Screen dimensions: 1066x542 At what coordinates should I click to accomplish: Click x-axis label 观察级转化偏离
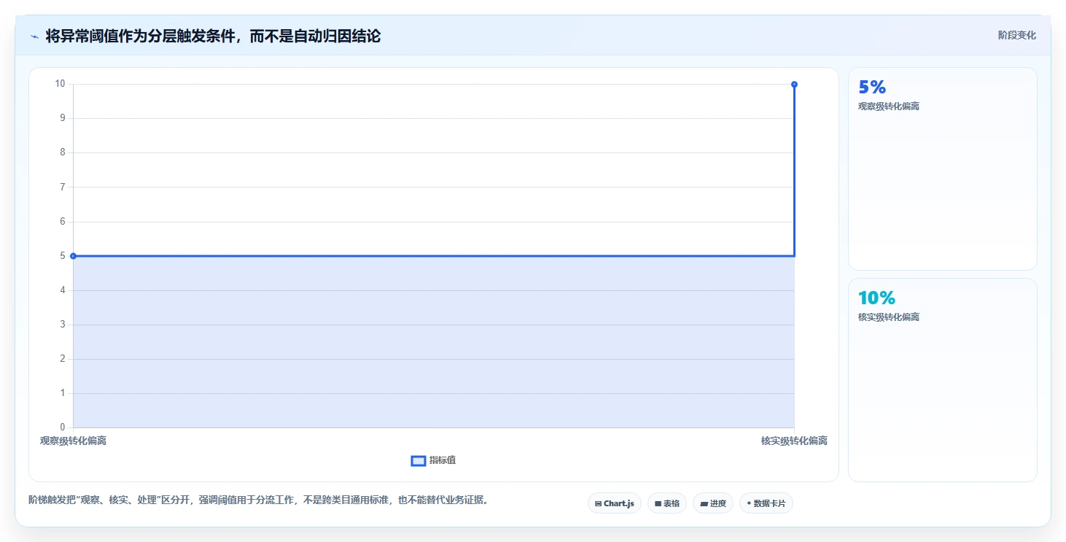[x=73, y=441]
